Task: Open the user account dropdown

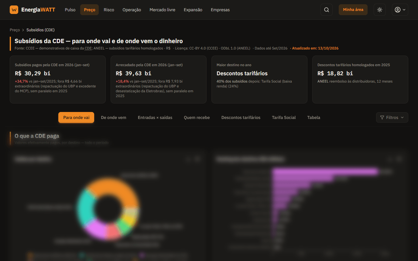Action: tap(400, 10)
